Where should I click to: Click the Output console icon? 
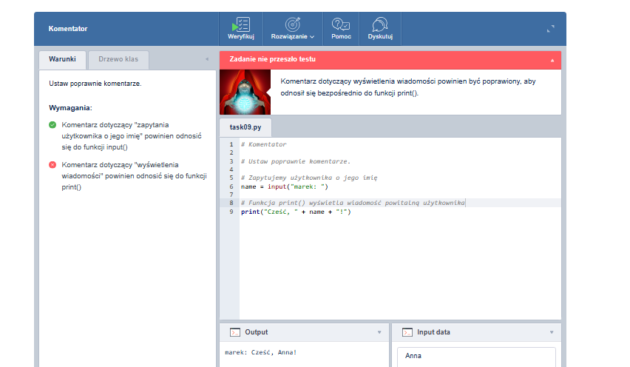(x=235, y=332)
